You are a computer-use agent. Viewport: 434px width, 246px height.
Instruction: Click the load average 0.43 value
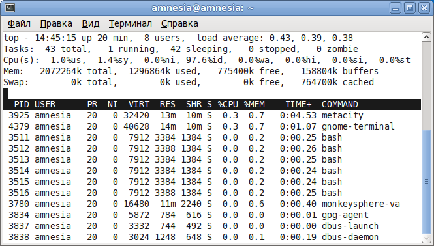(x=280, y=38)
